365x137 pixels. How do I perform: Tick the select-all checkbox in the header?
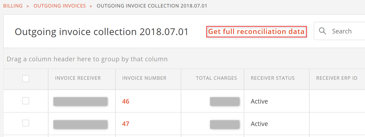pyautogui.click(x=26, y=79)
